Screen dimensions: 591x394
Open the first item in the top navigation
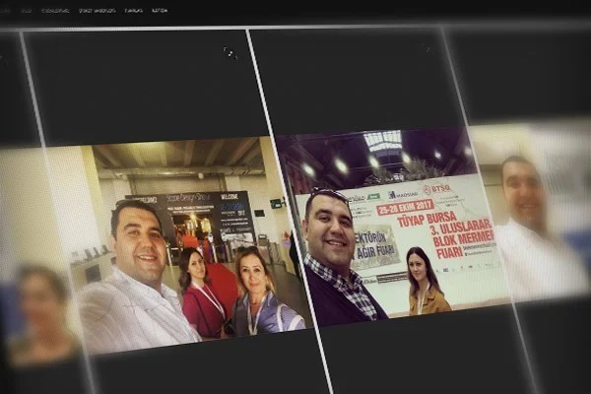[x=7, y=11]
